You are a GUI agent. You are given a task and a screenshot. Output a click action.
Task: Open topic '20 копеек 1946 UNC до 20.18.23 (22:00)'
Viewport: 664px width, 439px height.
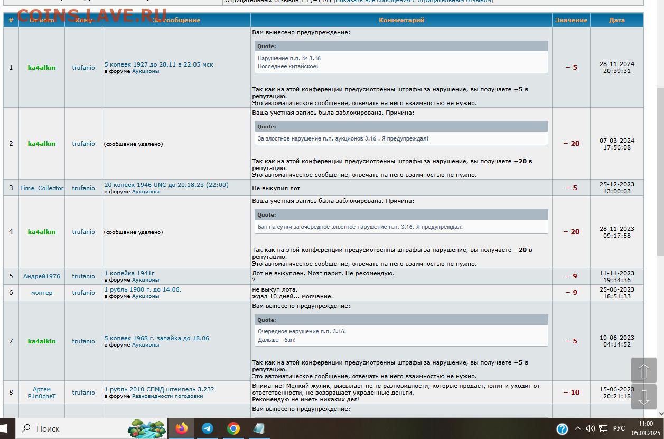166,185
